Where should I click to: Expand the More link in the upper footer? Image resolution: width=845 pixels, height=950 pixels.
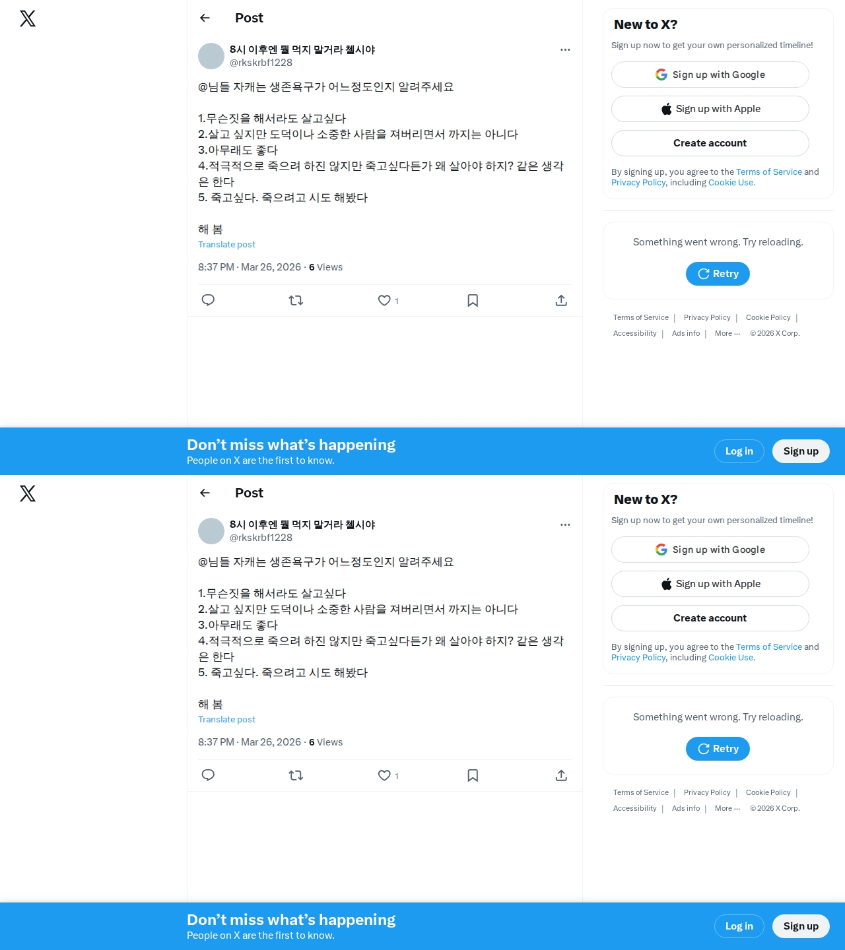click(727, 333)
